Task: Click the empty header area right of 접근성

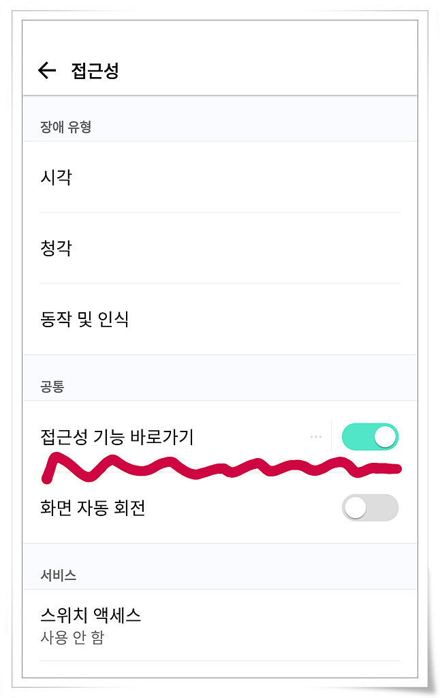Action: [267, 70]
